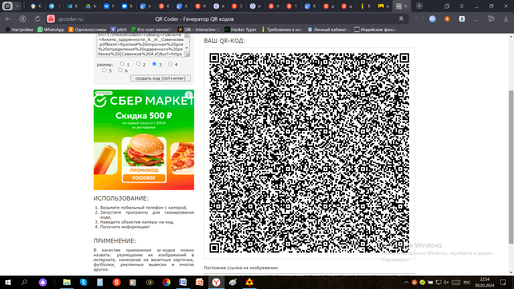The width and height of the screenshot is (514, 289).
Task: Click the text area scroll down arrow
Action: 187,48
